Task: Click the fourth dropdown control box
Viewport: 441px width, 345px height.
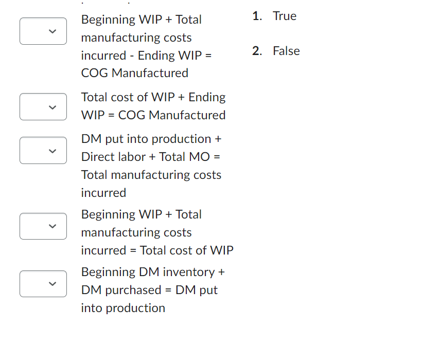Action: [x=43, y=226]
